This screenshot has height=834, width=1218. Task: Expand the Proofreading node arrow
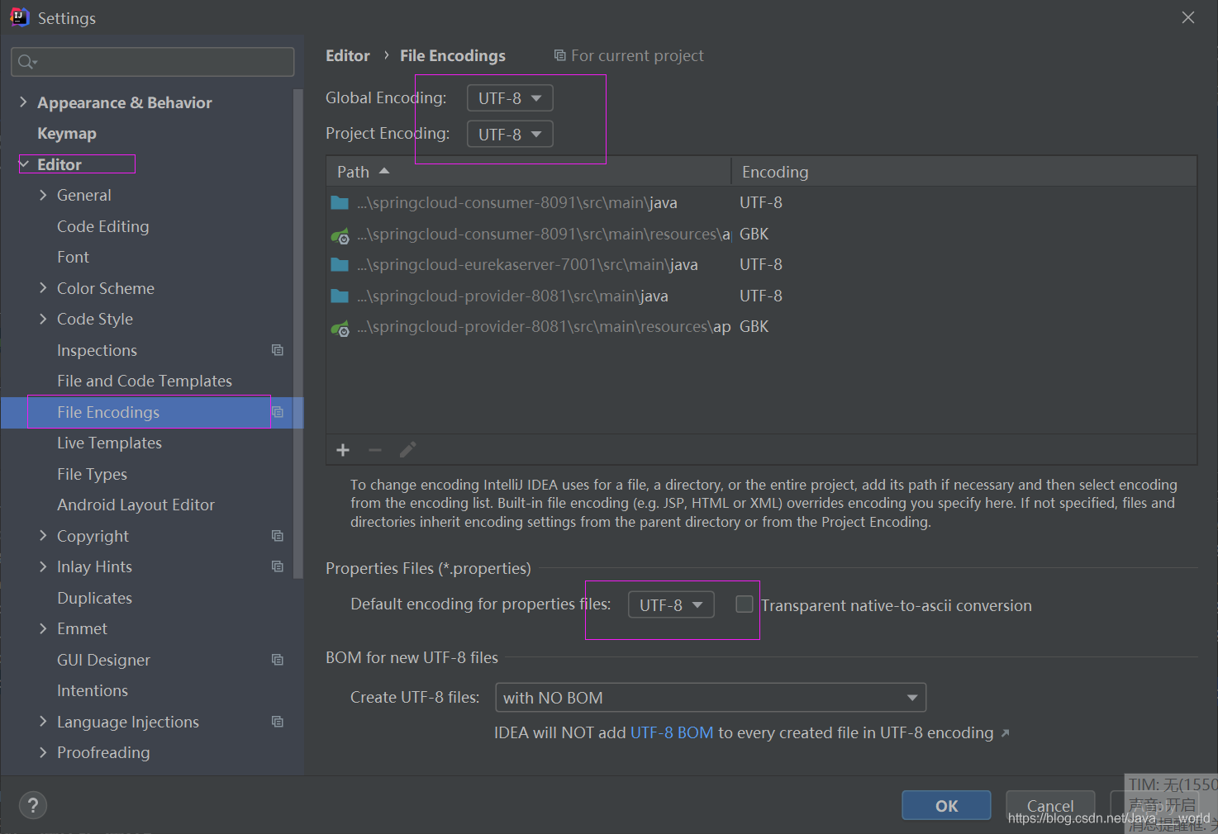pyautogui.click(x=43, y=752)
